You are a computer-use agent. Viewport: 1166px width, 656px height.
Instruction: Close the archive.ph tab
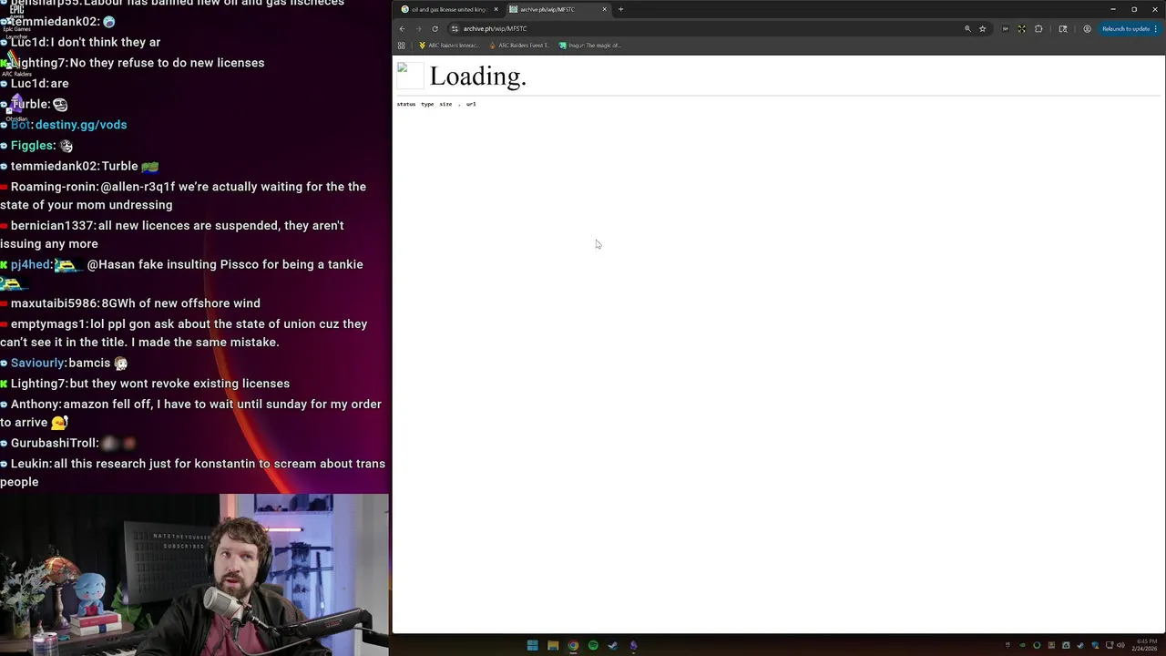[604, 9]
